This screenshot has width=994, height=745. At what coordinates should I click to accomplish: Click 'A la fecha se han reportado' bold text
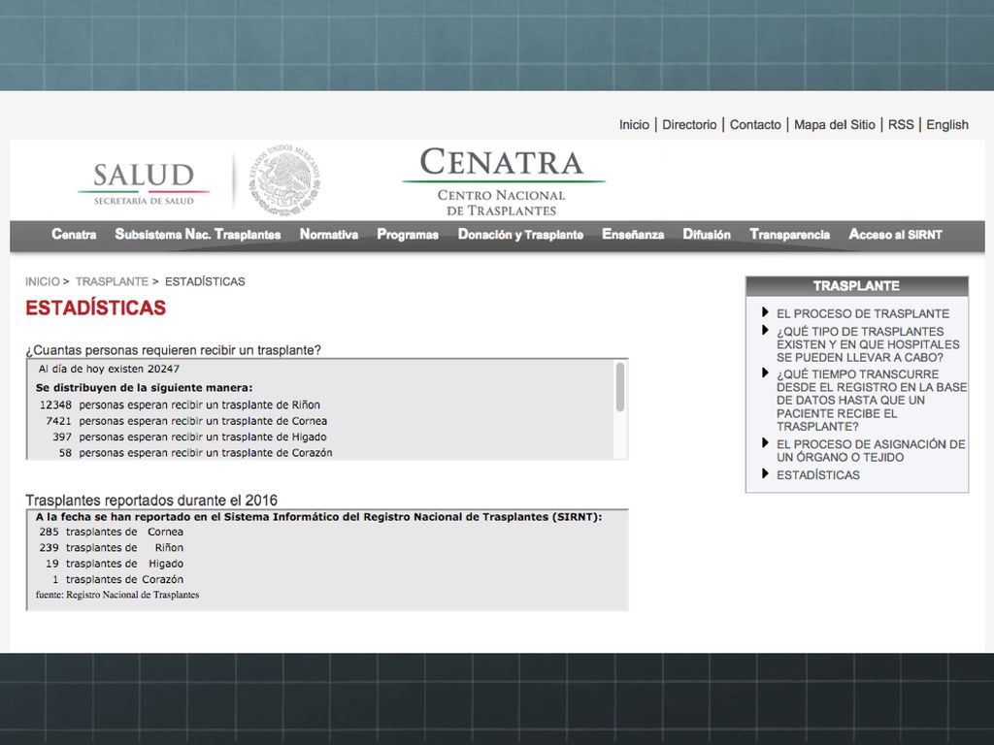coord(318,517)
